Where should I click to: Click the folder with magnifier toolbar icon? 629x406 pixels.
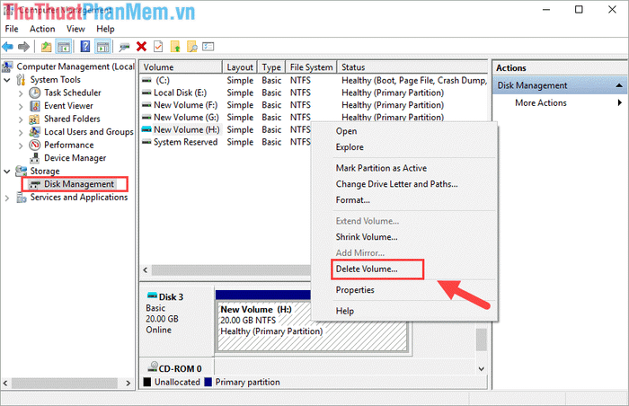192,47
